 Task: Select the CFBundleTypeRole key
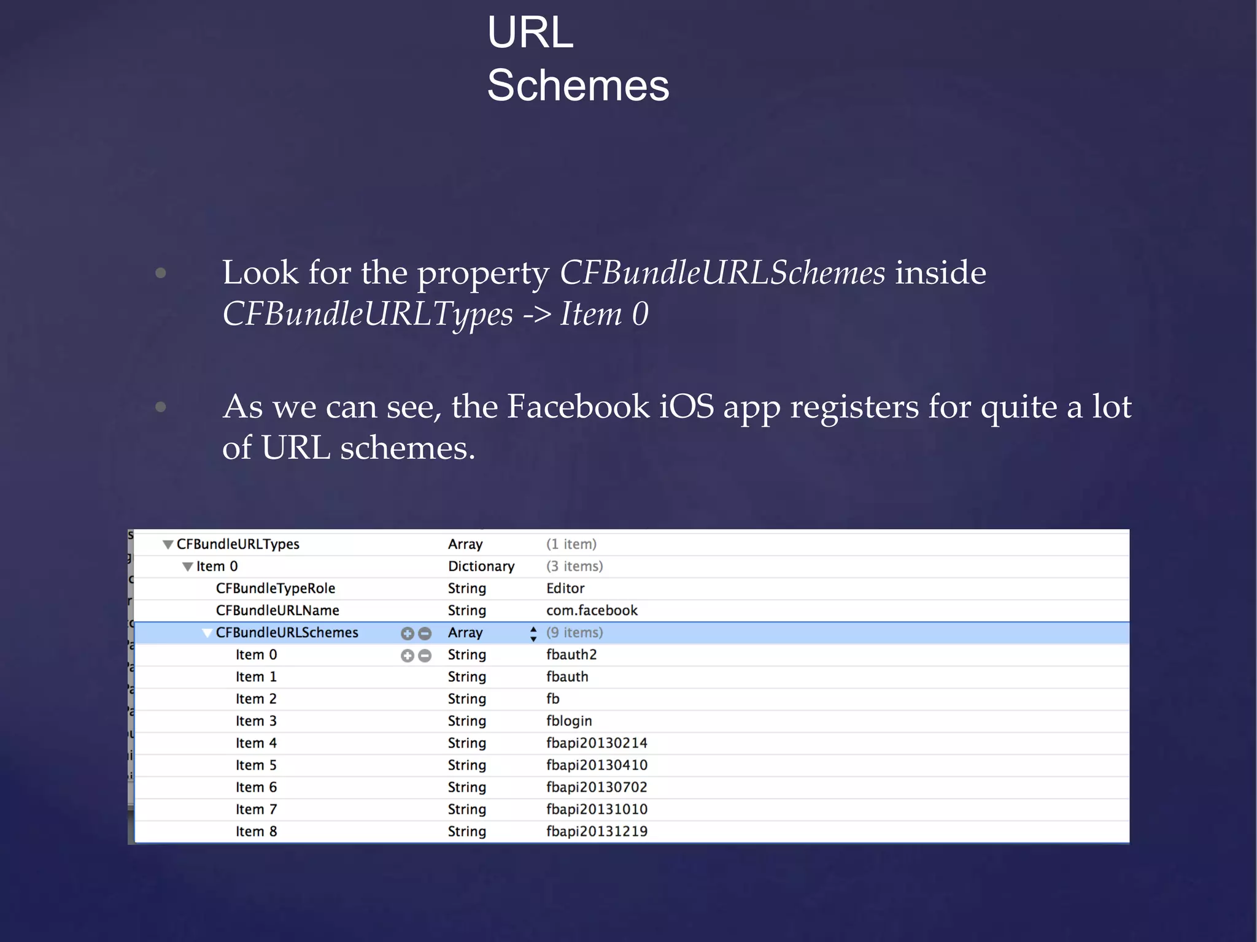[276, 588]
